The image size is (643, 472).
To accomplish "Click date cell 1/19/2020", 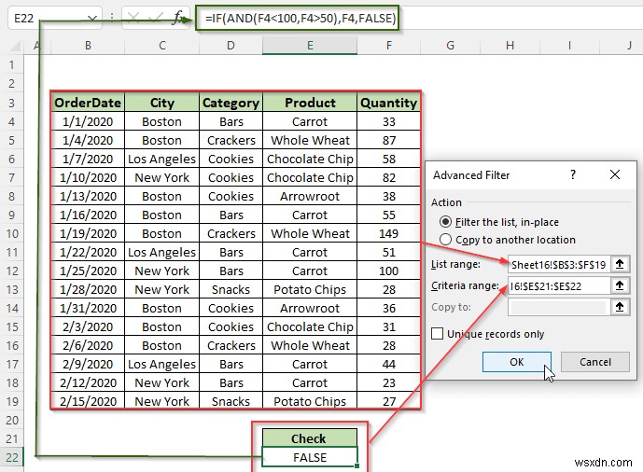I will (x=88, y=233).
